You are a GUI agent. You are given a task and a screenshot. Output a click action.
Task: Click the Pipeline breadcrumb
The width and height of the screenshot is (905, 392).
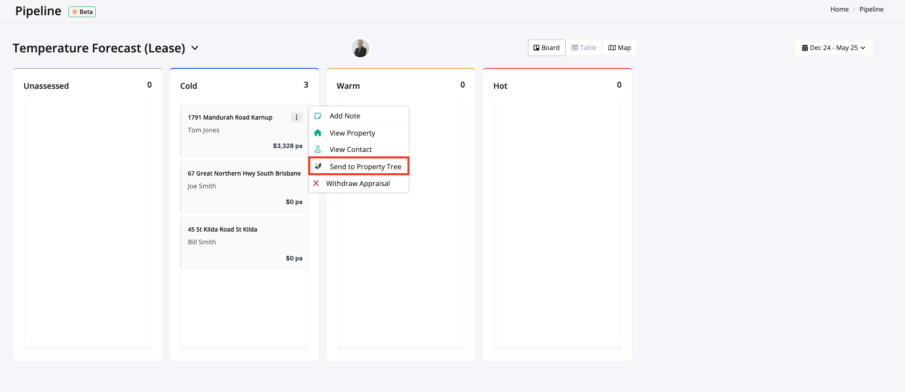coord(871,9)
